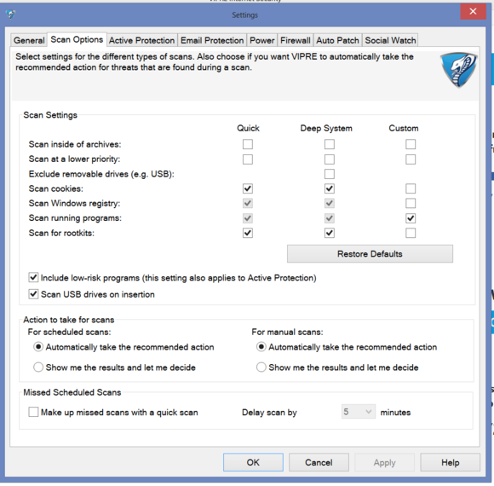The width and height of the screenshot is (494, 486).
Task: Click the VIPRE title bar app icon
Action: (11, 14)
